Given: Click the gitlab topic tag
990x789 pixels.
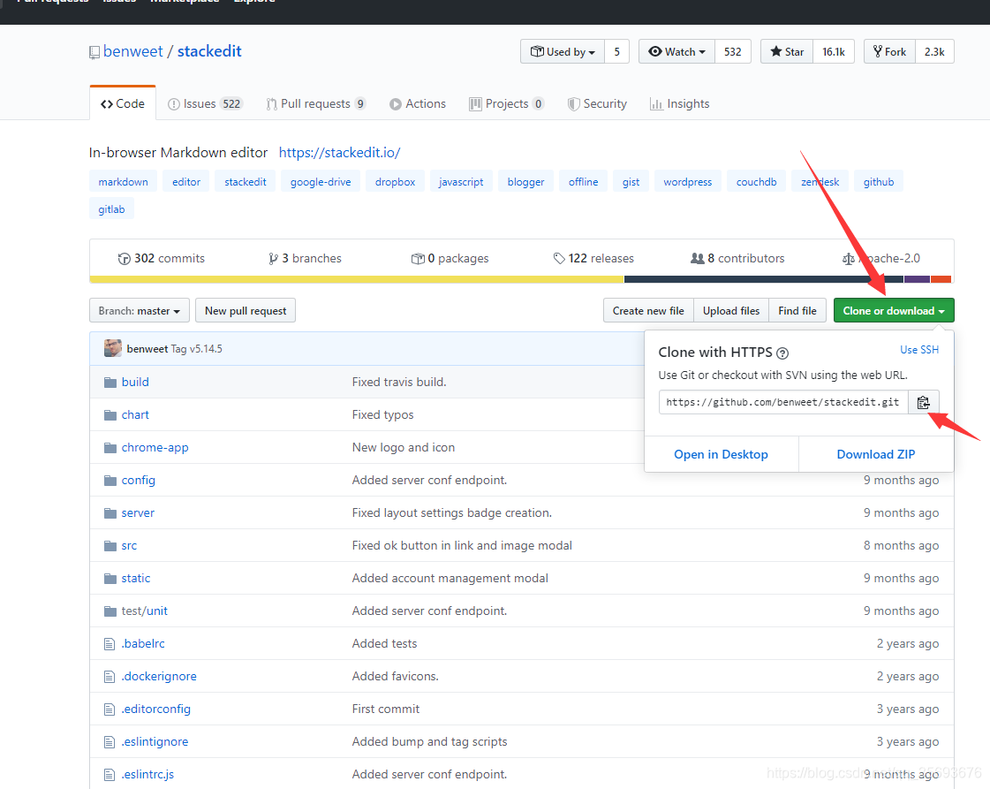Looking at the screenshot, I should [112, 209].
